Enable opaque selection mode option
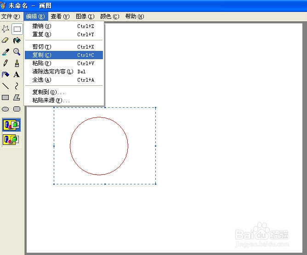 [x=11, y=125]
